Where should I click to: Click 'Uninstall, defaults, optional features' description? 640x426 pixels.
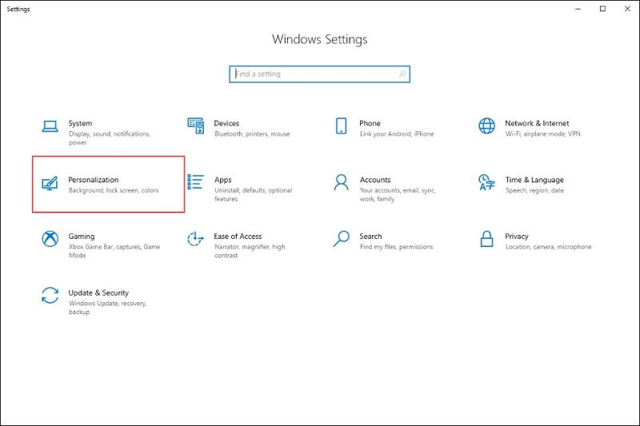click(x=253, y=194)
